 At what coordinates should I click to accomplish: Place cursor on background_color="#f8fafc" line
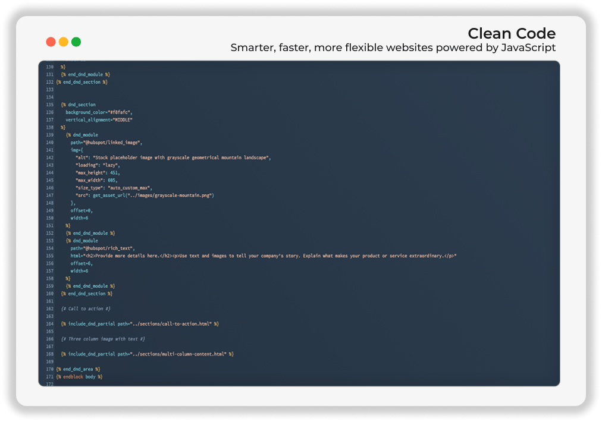click(99, 112)
